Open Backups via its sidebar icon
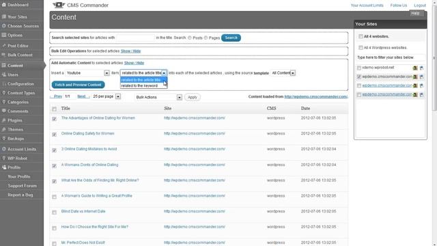The height and width of the screenshot is (246, 437). click(4, 139)
